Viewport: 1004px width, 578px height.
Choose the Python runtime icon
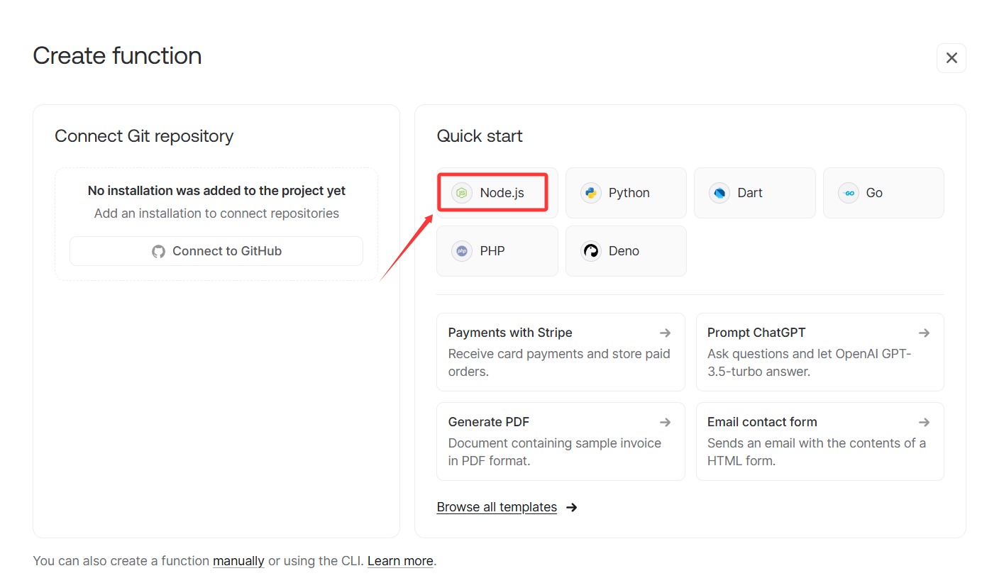pyautogui.click(x=591, y=193)
